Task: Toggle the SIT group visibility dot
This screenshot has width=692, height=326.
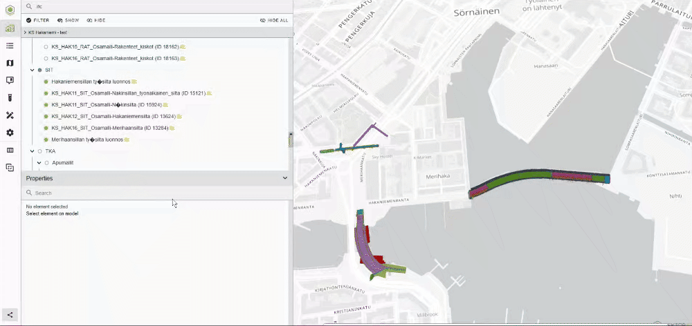Action: (39, 70)
